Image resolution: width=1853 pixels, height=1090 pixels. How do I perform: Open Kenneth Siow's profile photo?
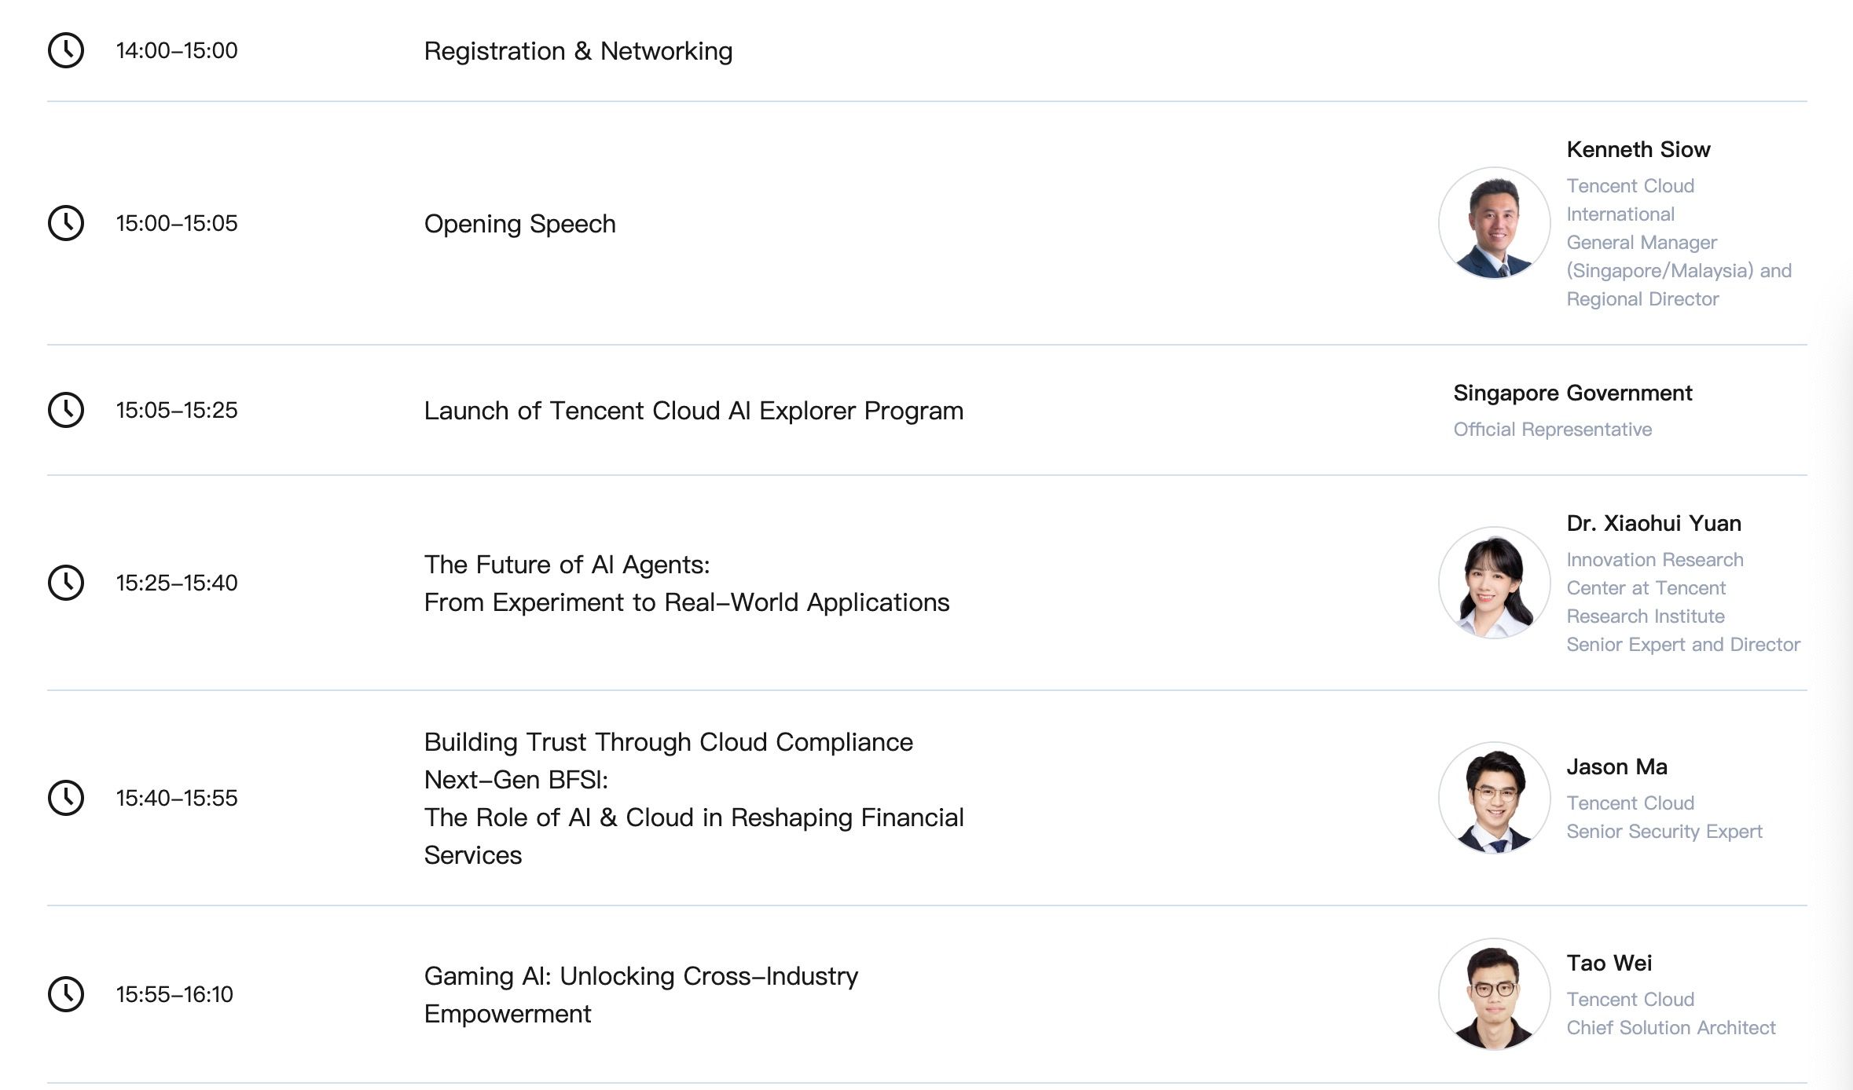(x=1494, y=223)
